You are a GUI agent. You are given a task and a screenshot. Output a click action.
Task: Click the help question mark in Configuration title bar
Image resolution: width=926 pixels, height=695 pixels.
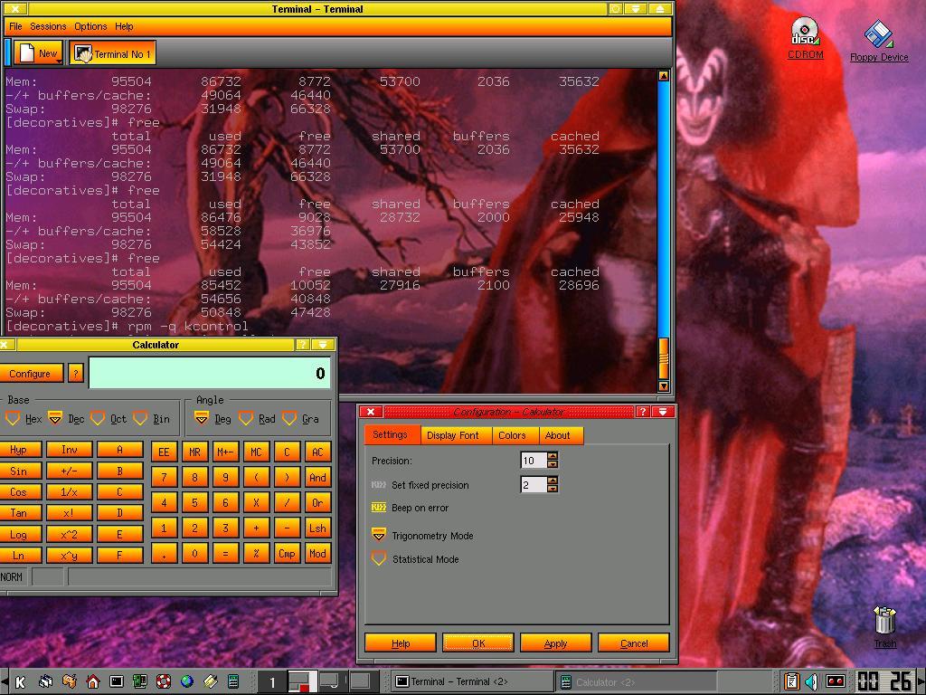coord(643,412)
